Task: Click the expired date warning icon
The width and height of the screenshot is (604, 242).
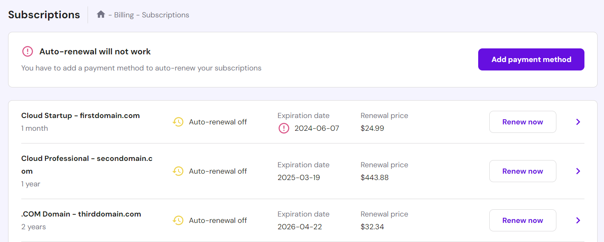Action: pos(284,128)
